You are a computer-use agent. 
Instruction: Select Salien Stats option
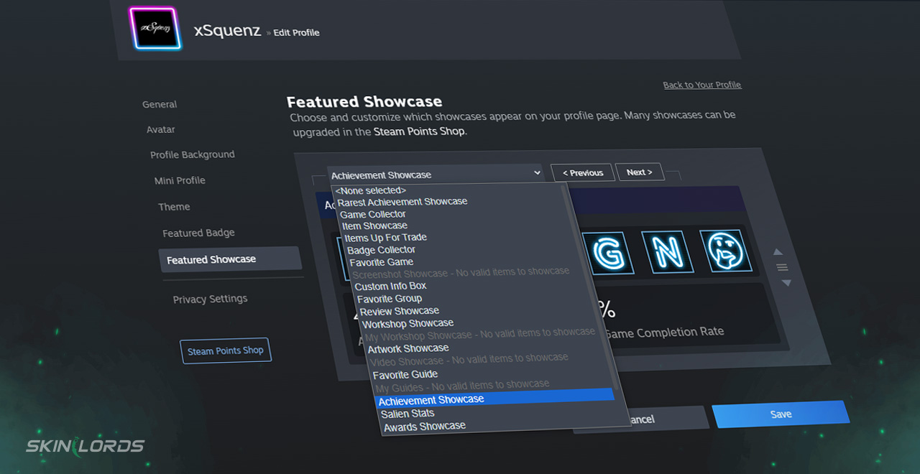coord(408,414)
